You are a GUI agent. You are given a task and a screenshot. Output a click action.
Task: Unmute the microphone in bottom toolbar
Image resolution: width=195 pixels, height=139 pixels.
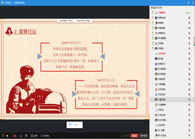3,136
